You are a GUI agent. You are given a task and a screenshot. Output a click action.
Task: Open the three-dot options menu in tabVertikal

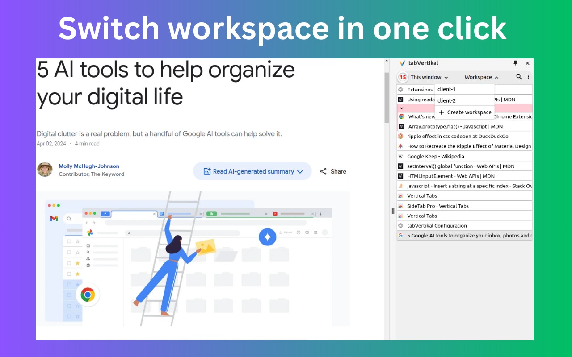(528, 77)
